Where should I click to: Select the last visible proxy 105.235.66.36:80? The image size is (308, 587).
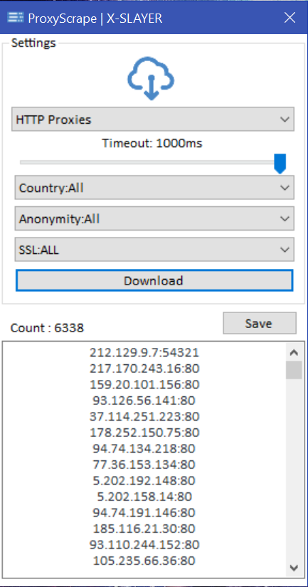tap(144, 561)
